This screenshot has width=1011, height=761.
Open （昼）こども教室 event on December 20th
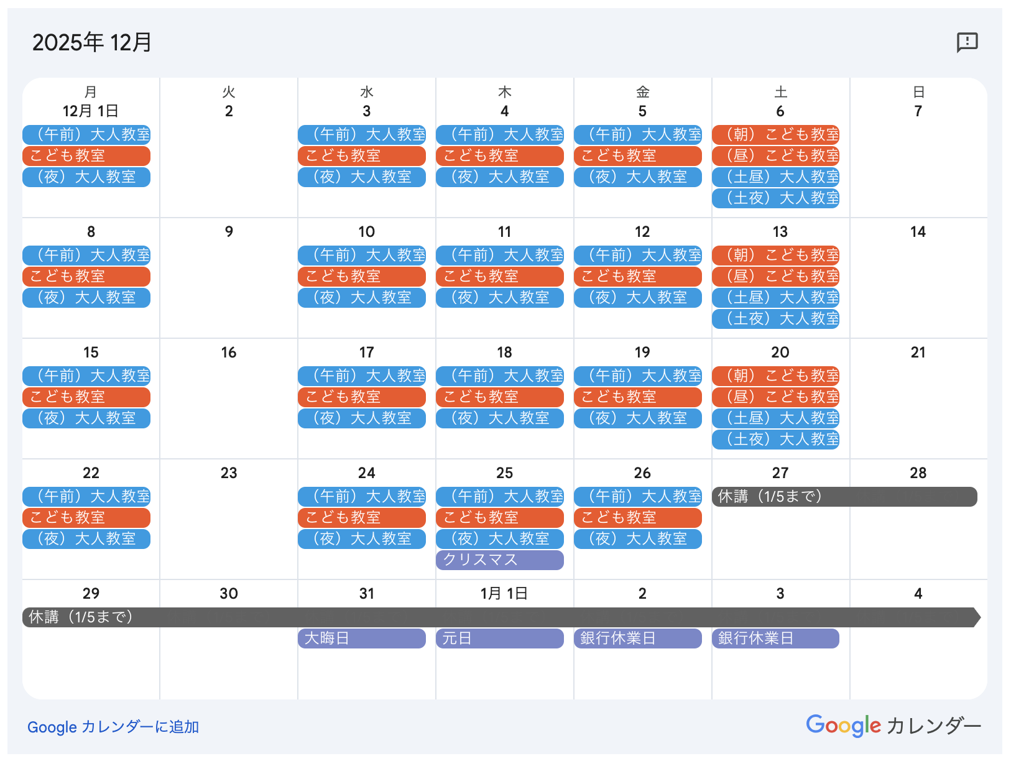pos(775,397)
